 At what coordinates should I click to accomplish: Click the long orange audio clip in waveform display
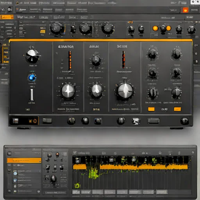coord(144,167)
